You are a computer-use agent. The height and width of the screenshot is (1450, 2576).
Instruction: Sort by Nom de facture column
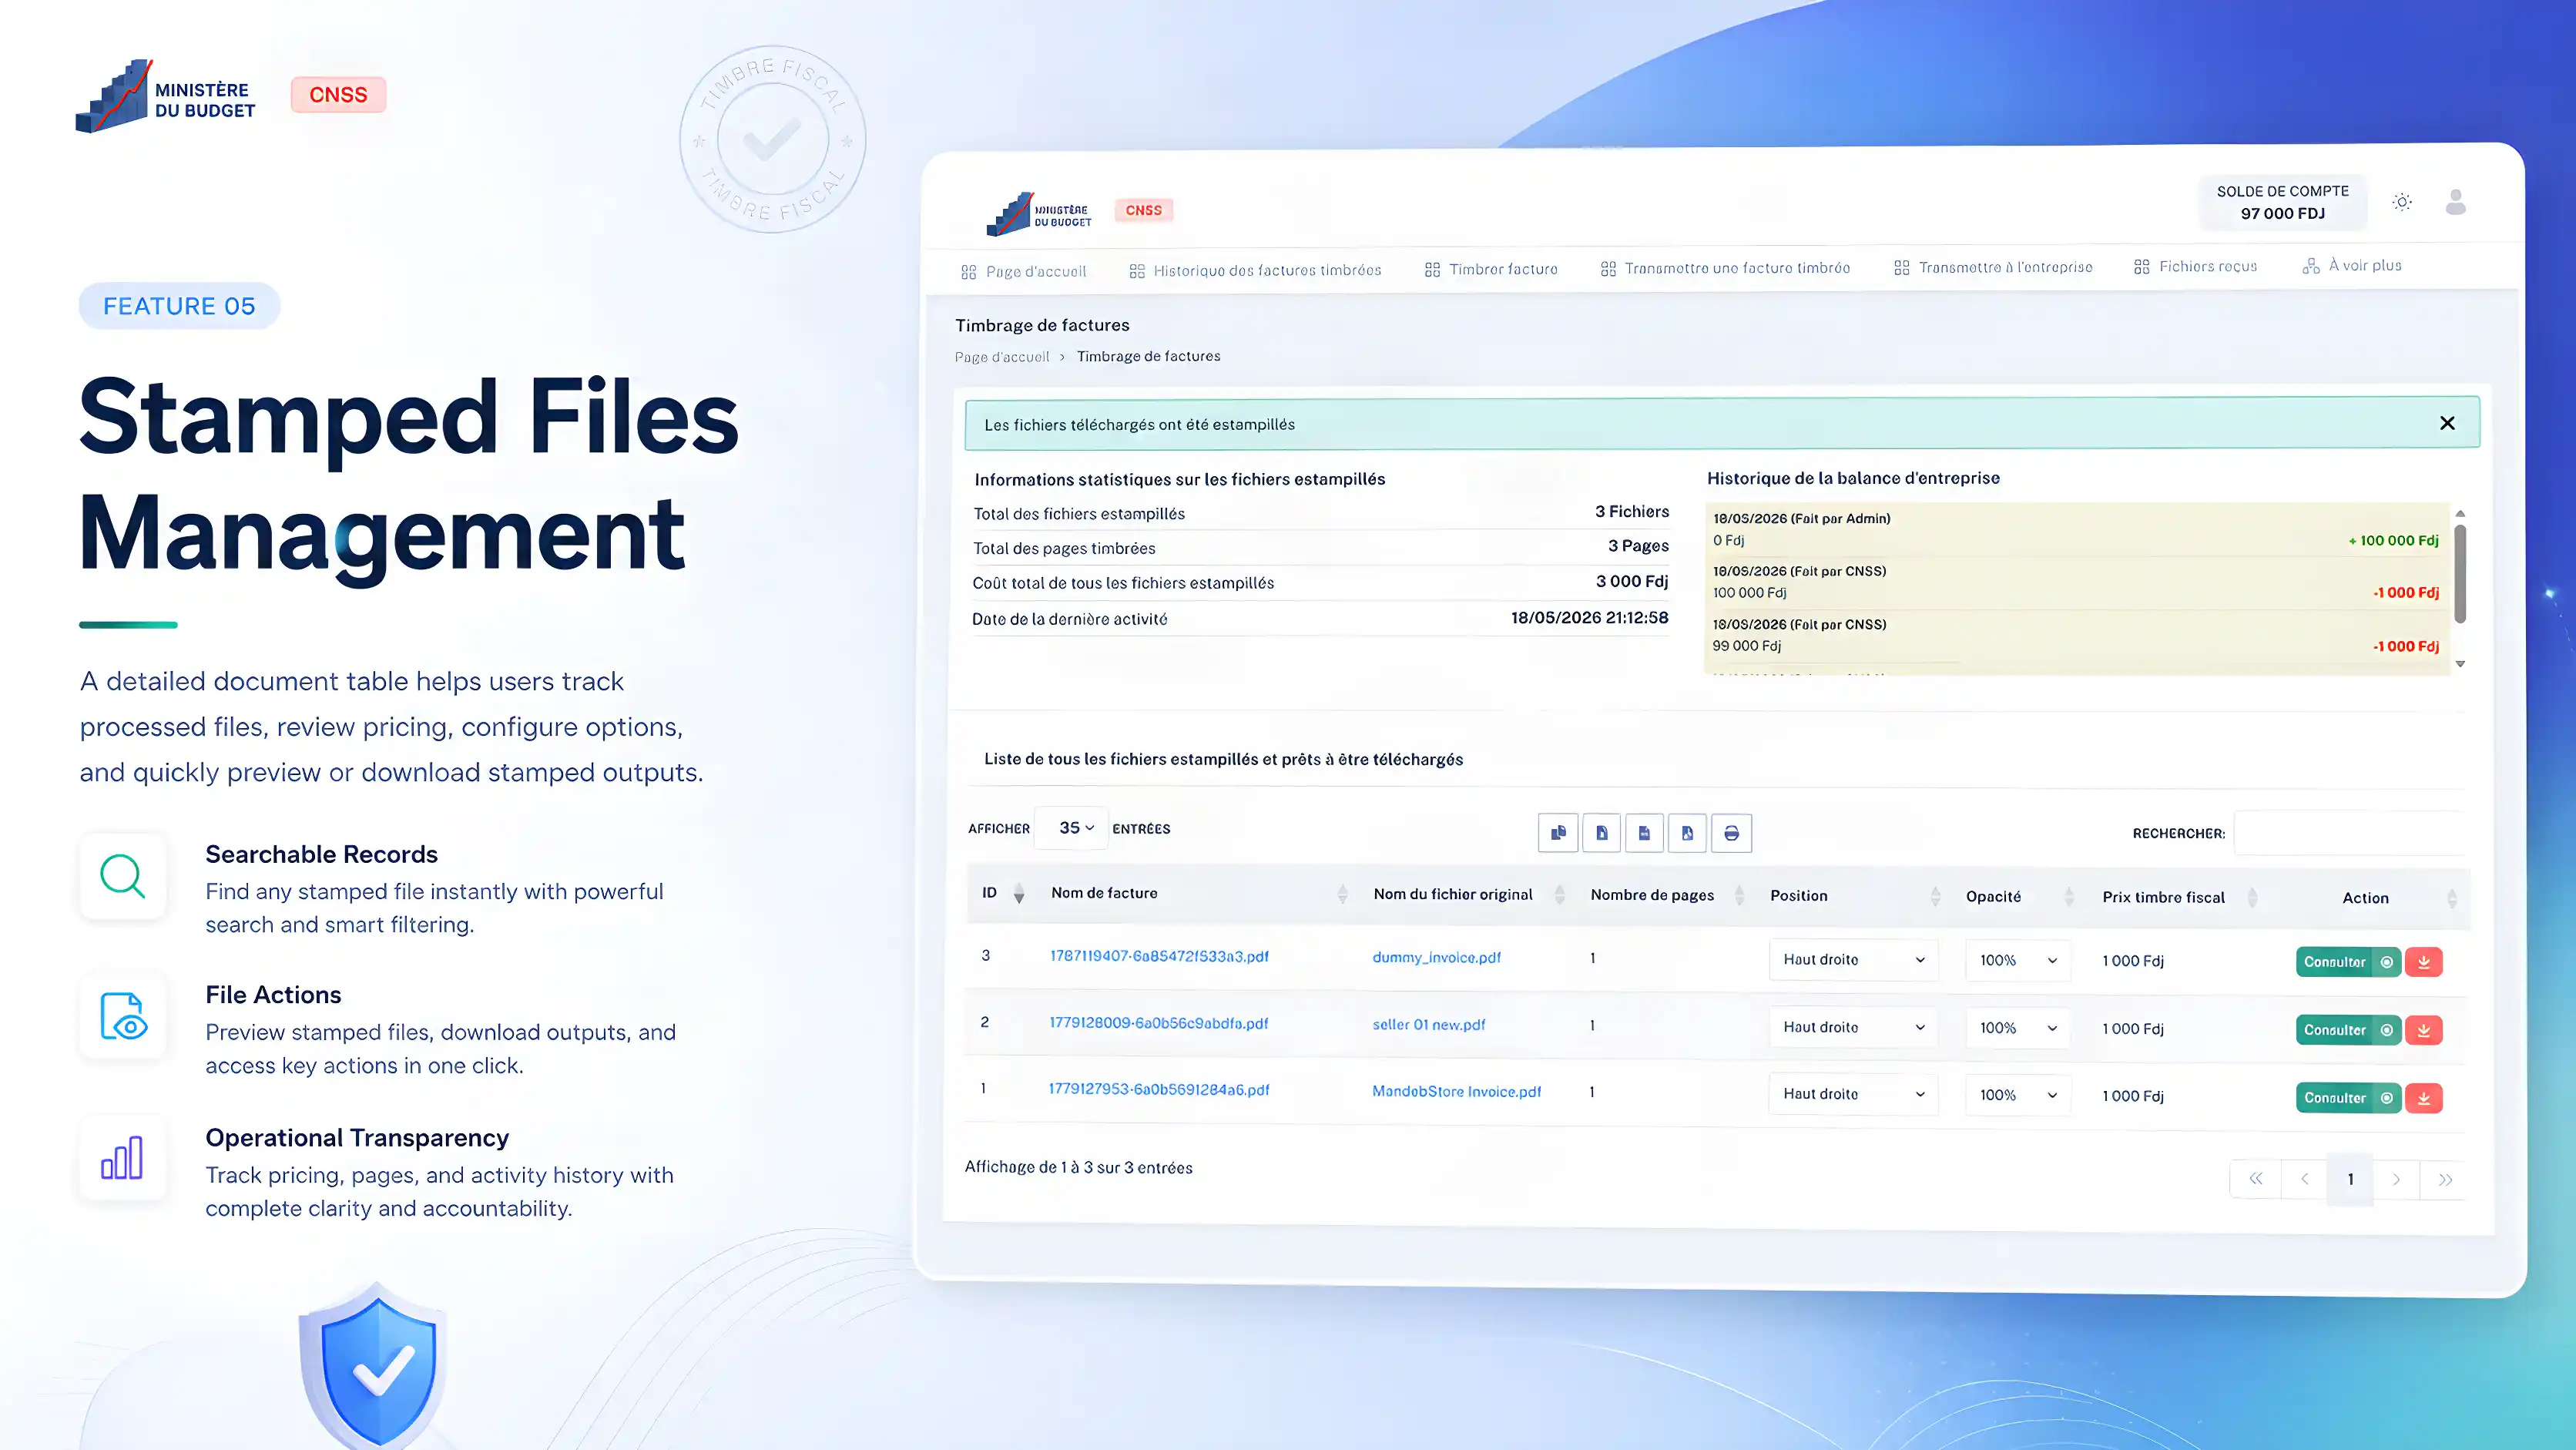click(1342, 894)
